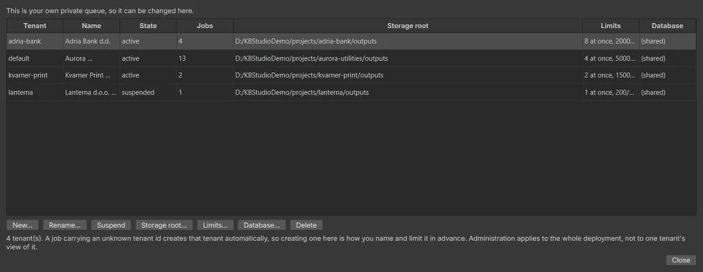Click the Adria Bank d.d. name cell
Image resolution: width=703 pixels, height=272 pixels.
[x=91, y=42]
